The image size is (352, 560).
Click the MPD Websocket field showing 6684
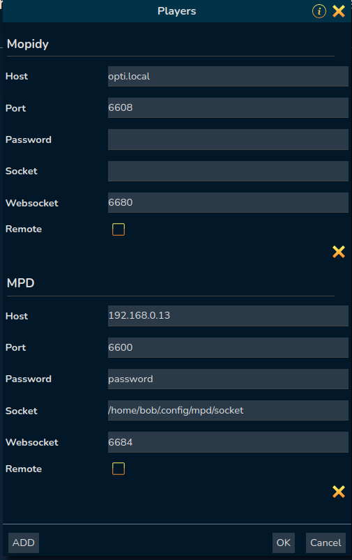click(x=228, y=442)
